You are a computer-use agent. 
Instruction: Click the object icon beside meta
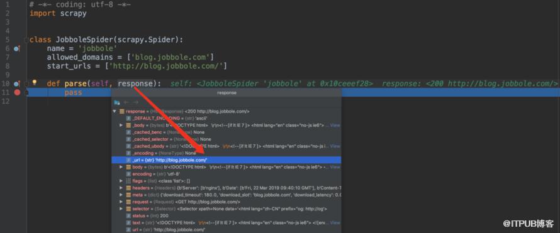click(128, 195)
